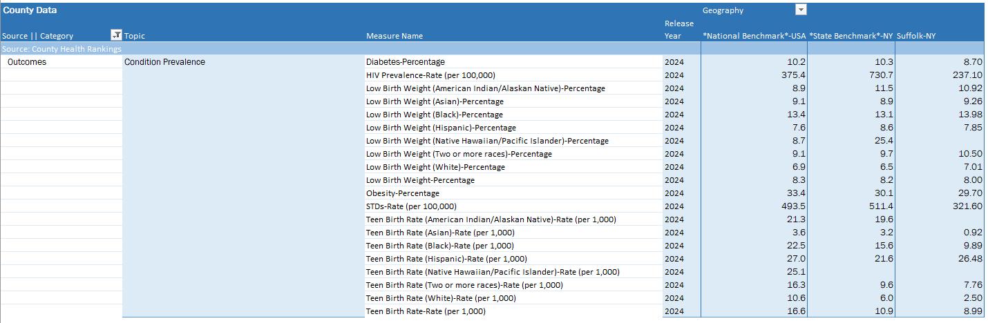The image size is (988, 323).
Task: Open the Source || Category filter button
Action: click(116, 36)
